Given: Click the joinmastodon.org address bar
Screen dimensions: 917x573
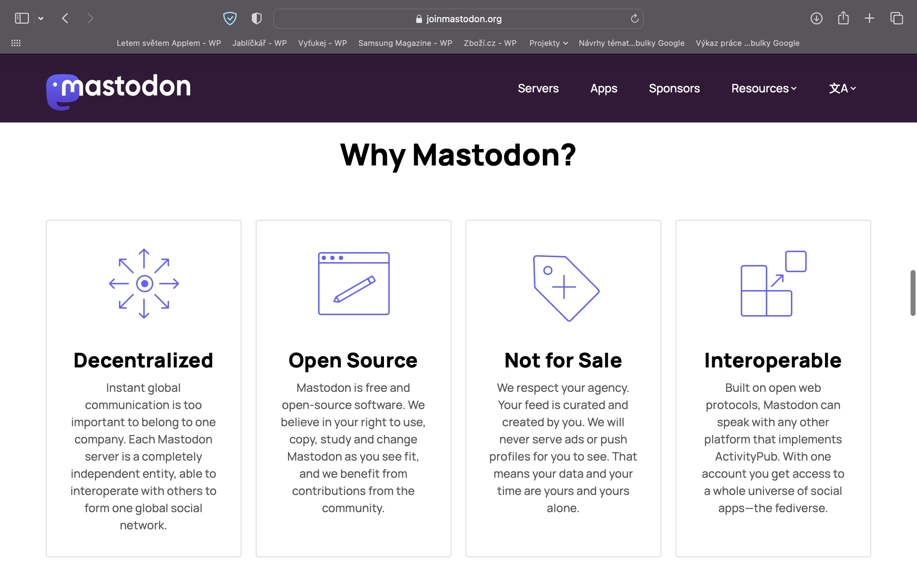Looking at the screenshot, I should coord(458,19).
